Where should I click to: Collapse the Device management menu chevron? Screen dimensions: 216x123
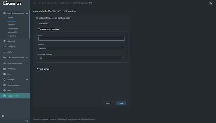27,13
